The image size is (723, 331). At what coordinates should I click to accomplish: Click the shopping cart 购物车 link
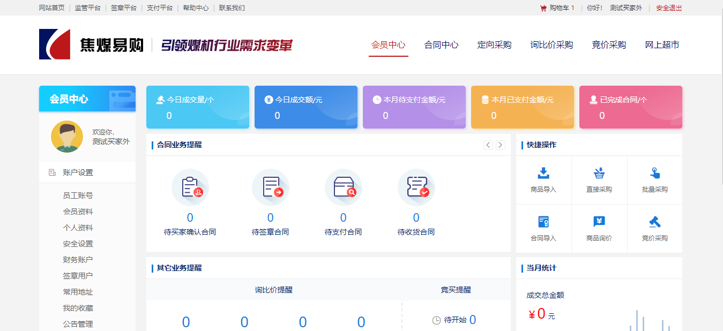click(557, 8)
